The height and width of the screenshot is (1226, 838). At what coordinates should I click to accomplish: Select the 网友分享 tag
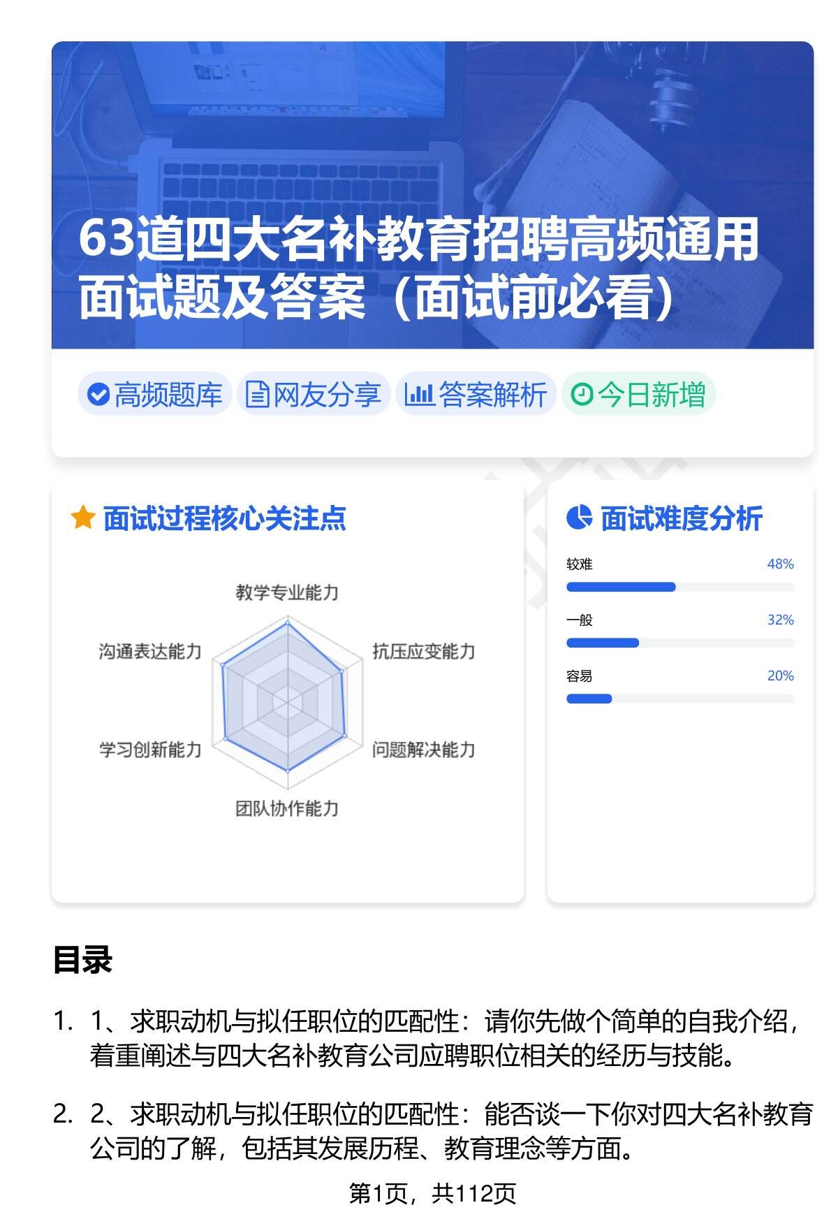pyautogui.click(x=314, y=395)
